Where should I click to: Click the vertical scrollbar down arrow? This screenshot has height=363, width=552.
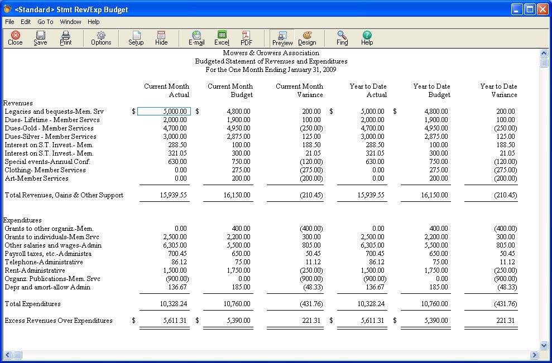[544, 346]
